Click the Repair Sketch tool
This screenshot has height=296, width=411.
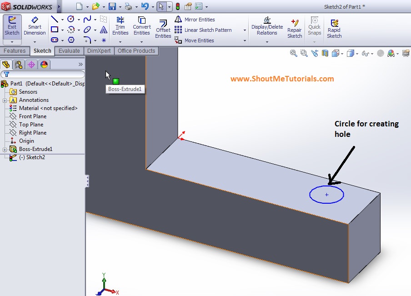pyautogui.click(x=295, y=29)
